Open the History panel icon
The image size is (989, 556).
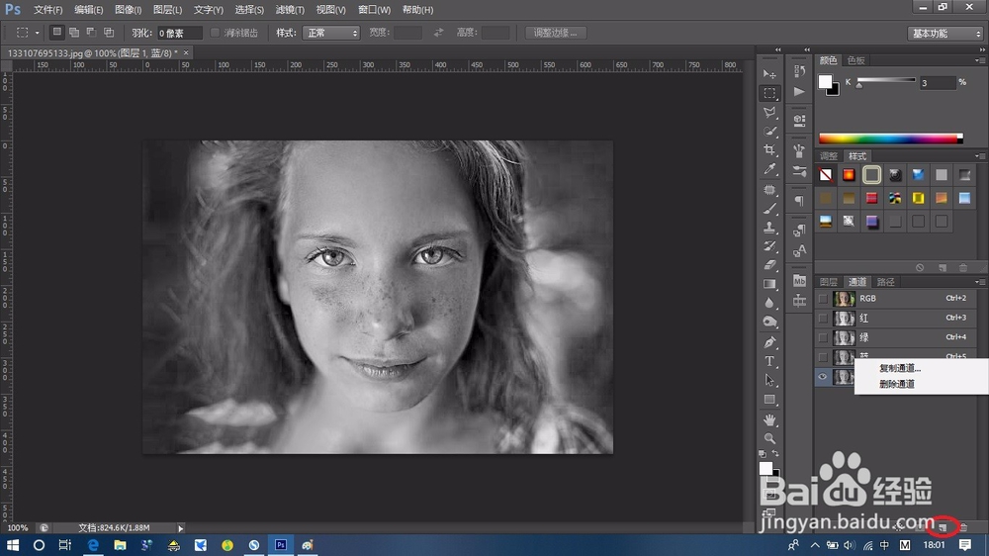pos(799,71)
